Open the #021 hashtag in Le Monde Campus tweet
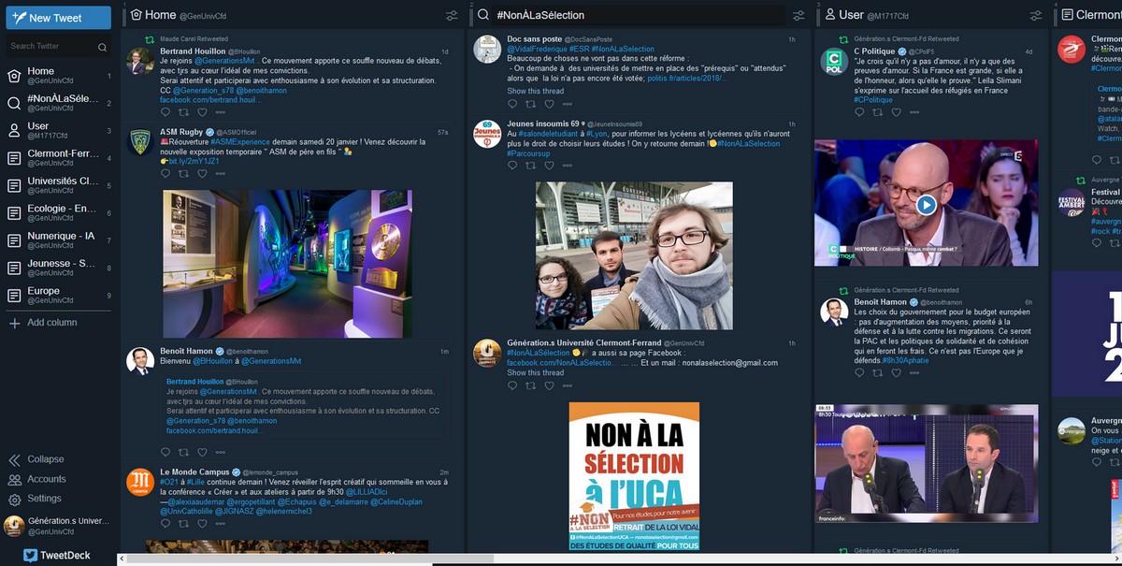The image size is (1122, 566). tap(169, 482)
